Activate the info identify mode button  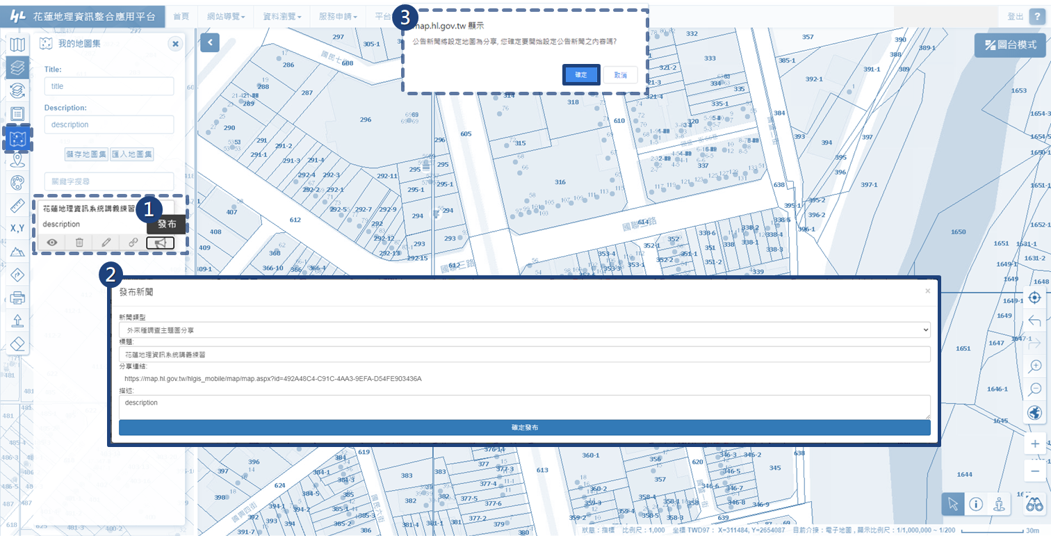(x=976, y=505)
